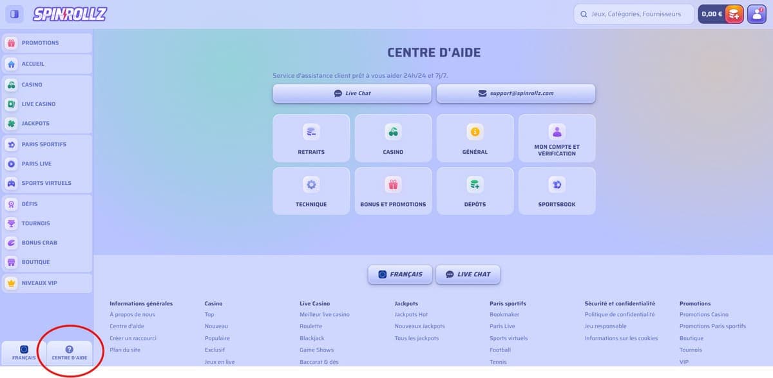The image size is (773, 378).
Task: Collapse the sidebar with the top-left toggle
Action: coord(14,14)
